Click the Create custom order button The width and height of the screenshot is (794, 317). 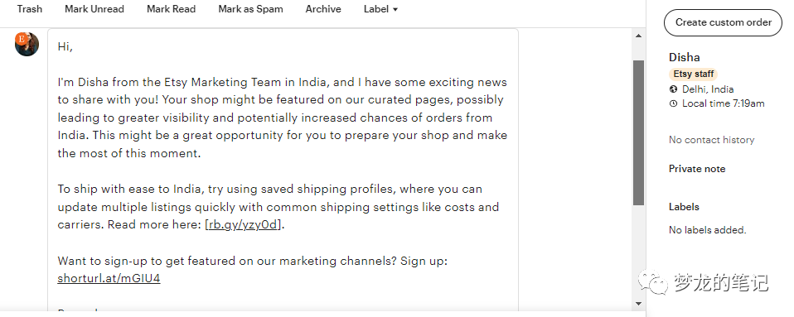click(723, 22)
